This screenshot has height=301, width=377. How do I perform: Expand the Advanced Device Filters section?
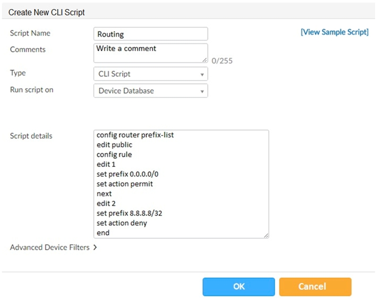53,247
